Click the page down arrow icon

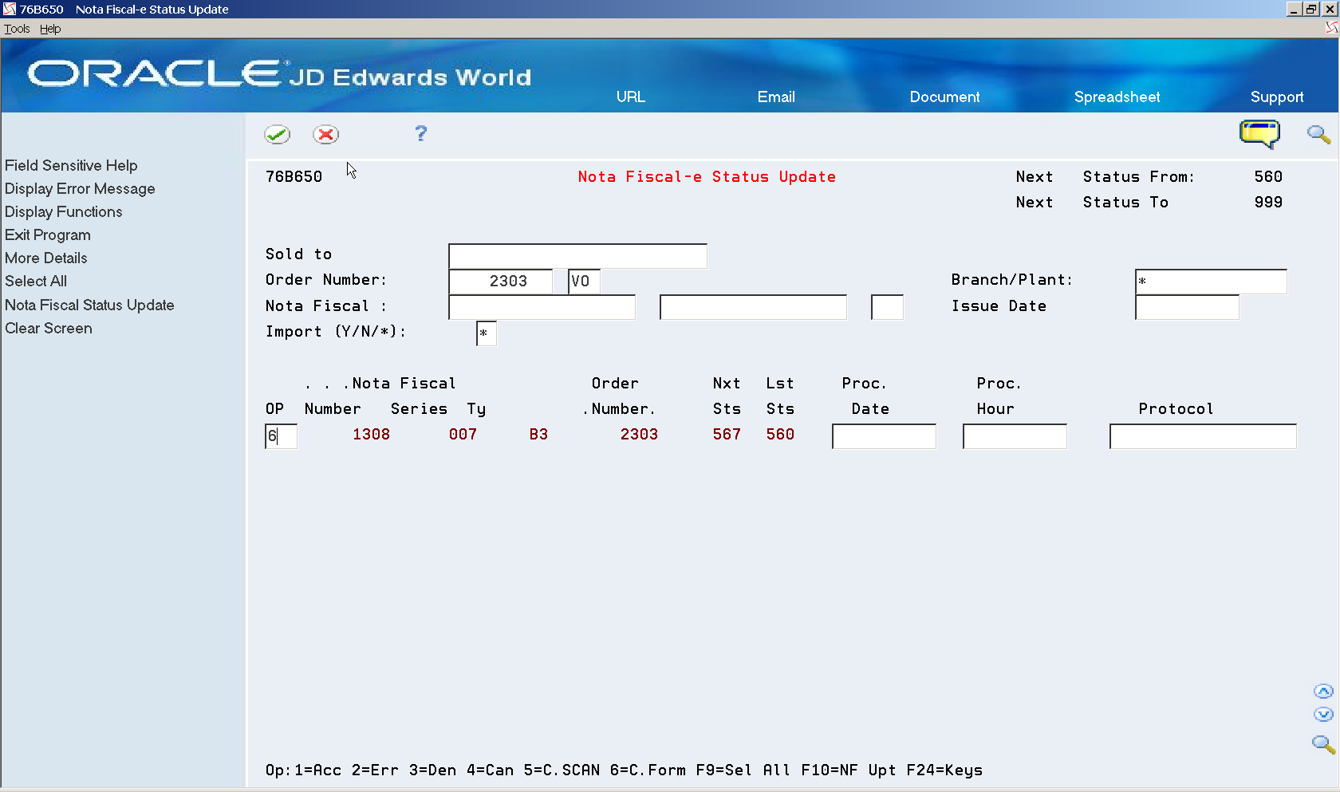tap(1323, 715)
